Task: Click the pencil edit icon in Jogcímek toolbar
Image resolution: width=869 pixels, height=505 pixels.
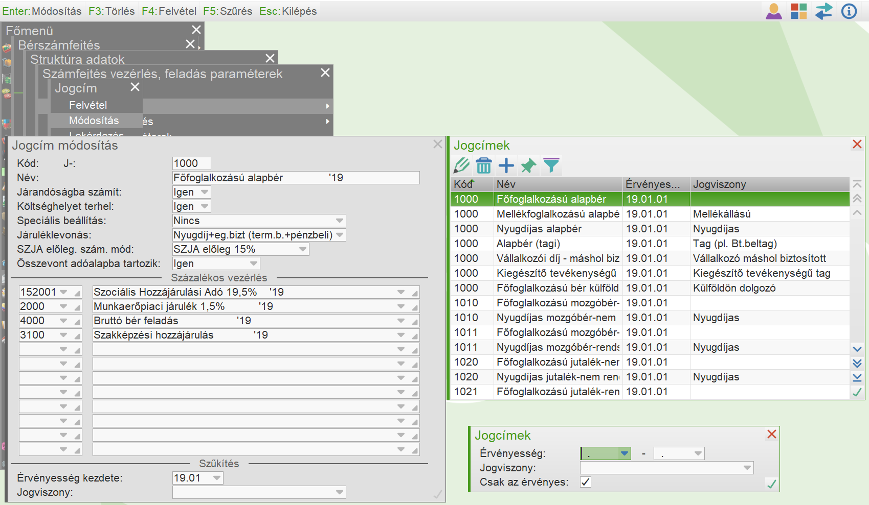Action: pos(461,165)
